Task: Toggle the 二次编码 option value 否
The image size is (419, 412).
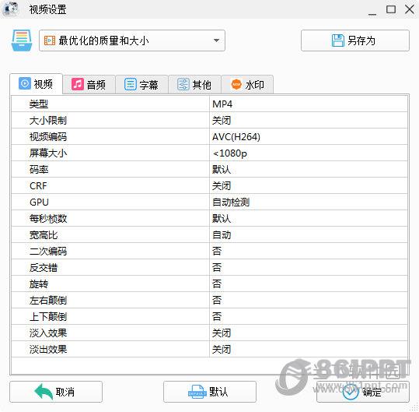Action: point(309,251)
